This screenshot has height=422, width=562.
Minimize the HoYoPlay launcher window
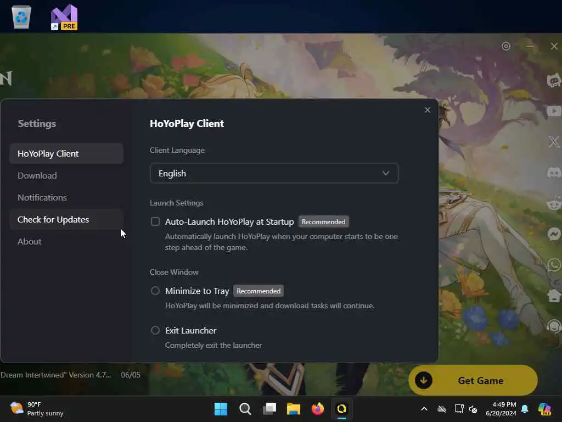(x=530, y=46)
